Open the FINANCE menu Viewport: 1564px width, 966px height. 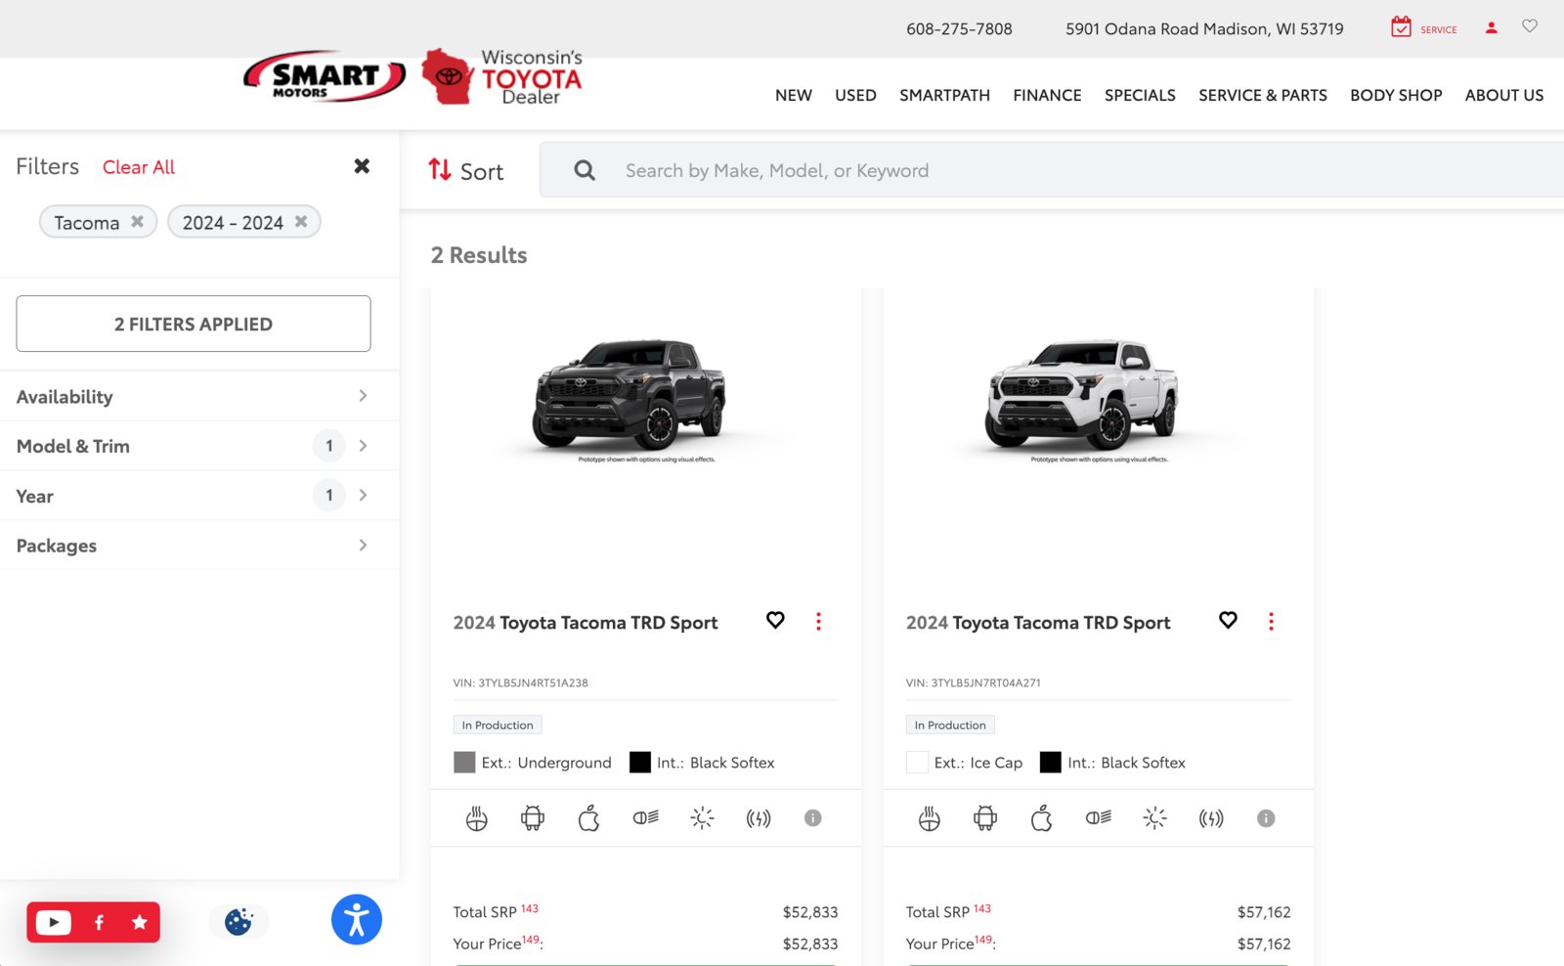click(1047, 95)
